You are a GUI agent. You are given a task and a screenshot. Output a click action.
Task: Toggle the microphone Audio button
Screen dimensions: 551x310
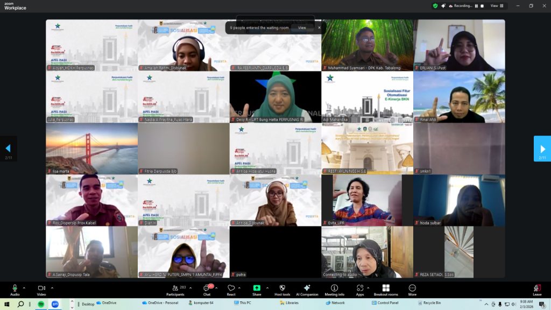click(x=15, y=289)
